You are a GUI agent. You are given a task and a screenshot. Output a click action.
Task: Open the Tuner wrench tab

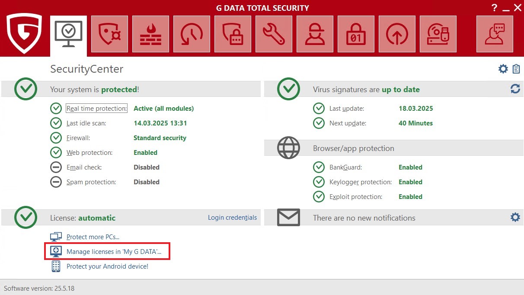(274, 34)
